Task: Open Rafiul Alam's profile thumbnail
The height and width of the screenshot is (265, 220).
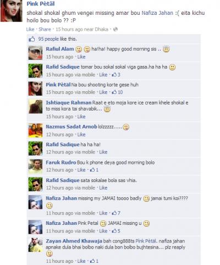Action: click(35, 53)
